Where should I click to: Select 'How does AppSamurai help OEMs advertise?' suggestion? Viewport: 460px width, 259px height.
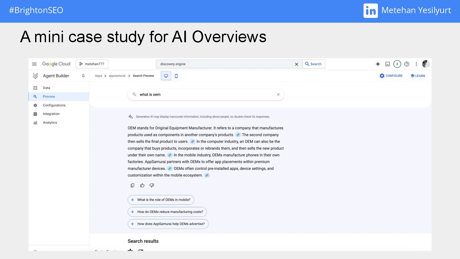(x=168, y=224)
